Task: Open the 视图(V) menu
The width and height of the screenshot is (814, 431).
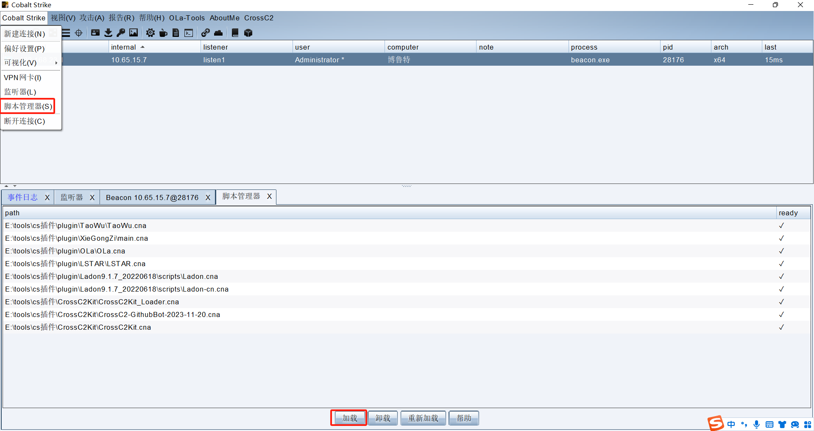Action: tap(63, 18)
